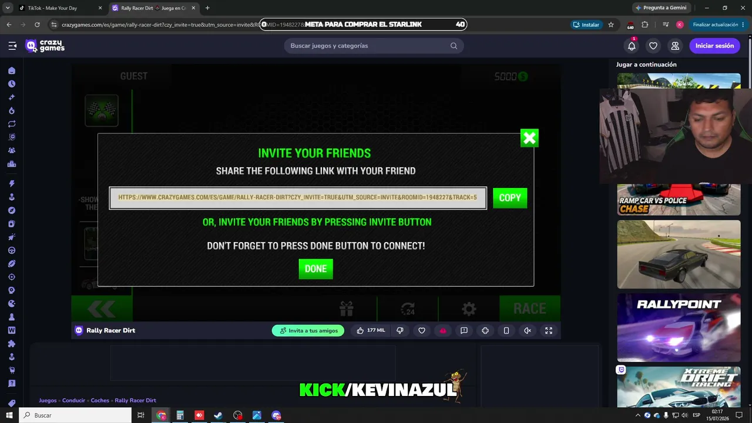Click 'Iniciar sesión' button

click(x=714, y=46)
